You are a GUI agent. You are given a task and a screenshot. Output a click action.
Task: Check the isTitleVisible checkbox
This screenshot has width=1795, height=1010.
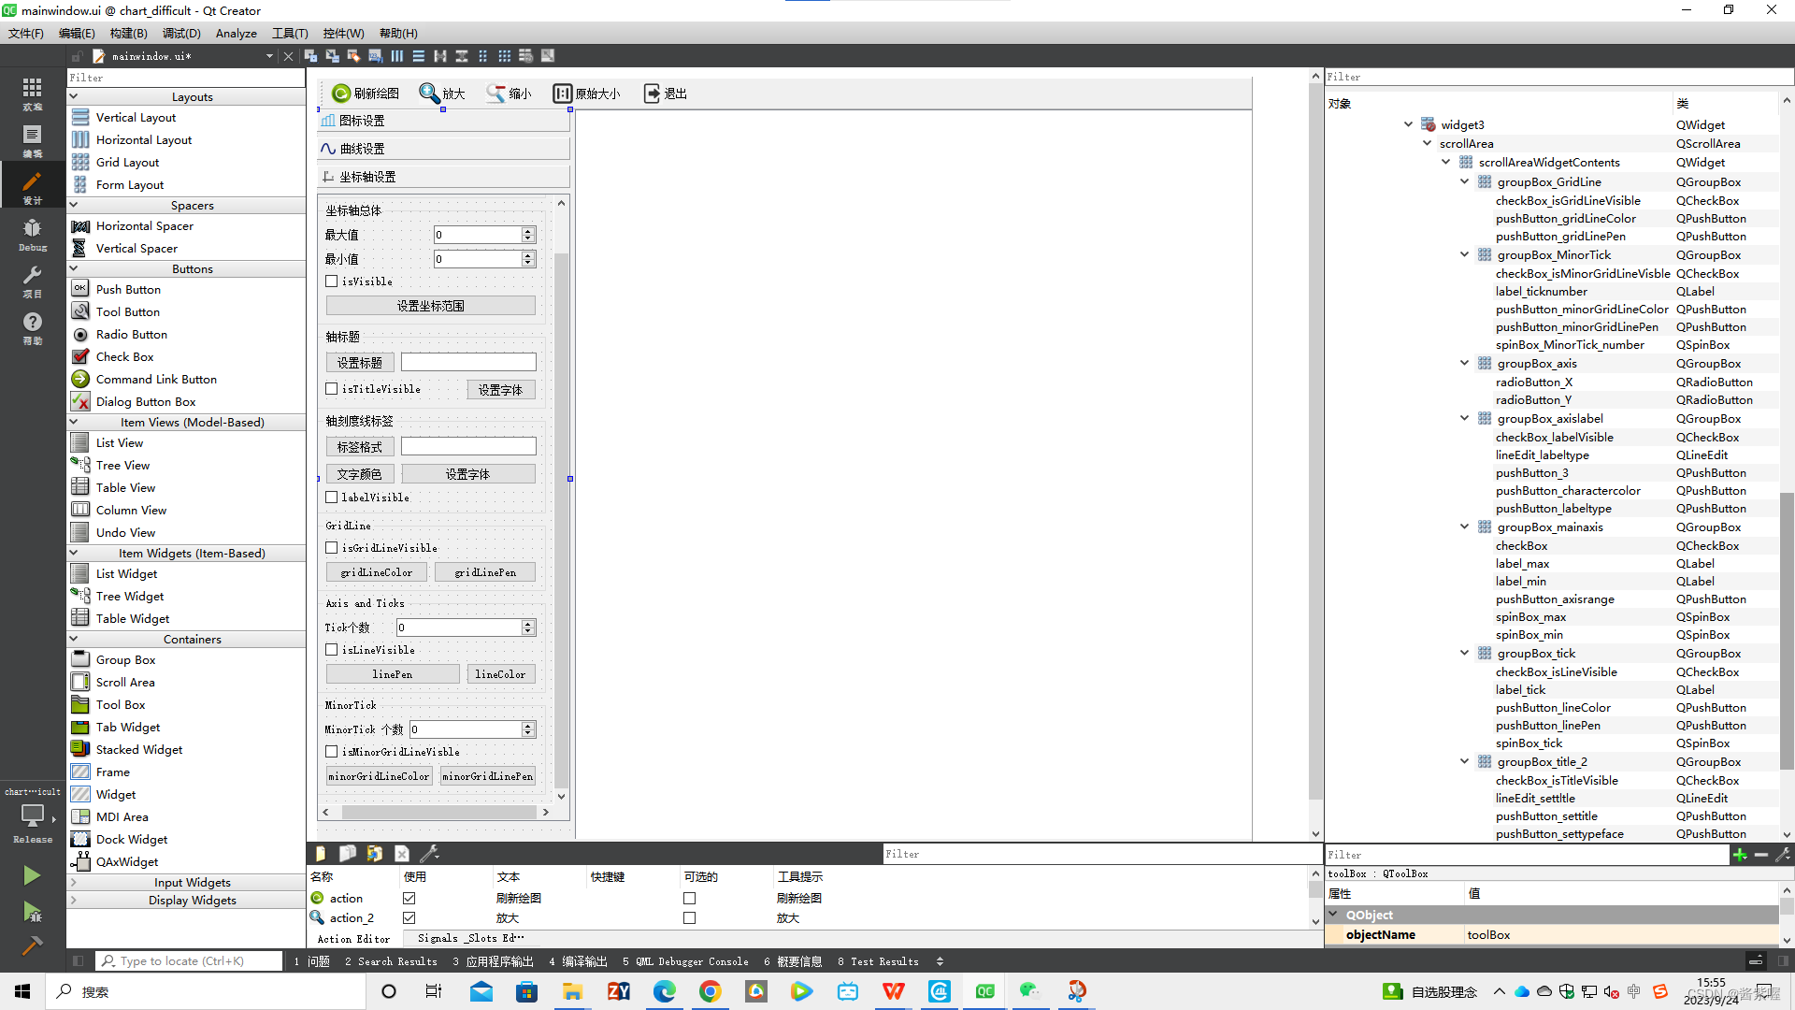click(332, 389)
